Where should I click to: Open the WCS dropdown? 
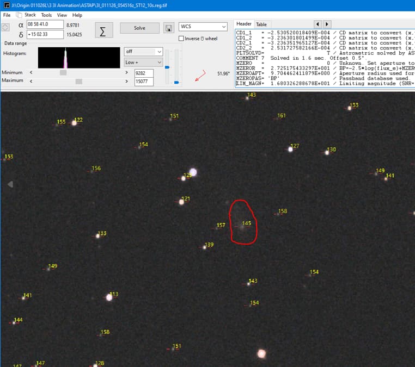(203, 27)
